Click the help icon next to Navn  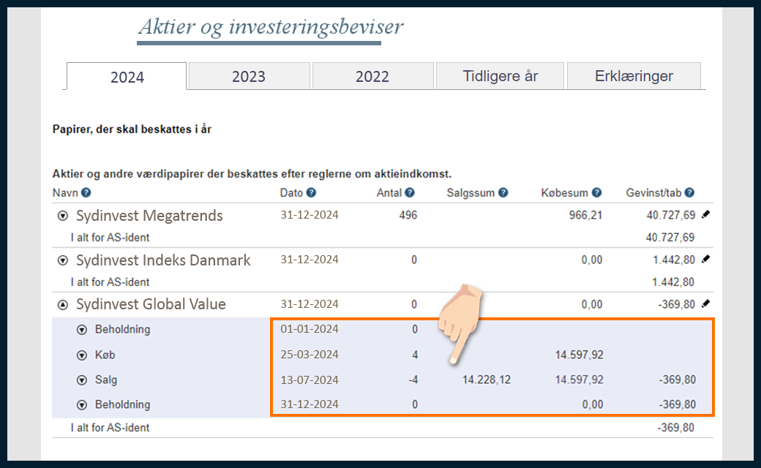pos(86,193)
